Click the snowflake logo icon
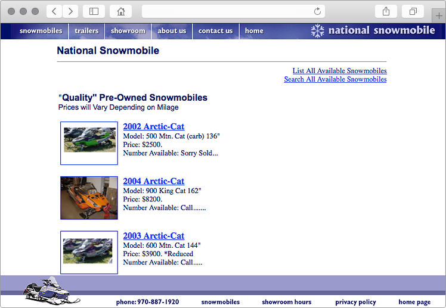Viewport: 446px width, 308px height. (x=317, y=31)
